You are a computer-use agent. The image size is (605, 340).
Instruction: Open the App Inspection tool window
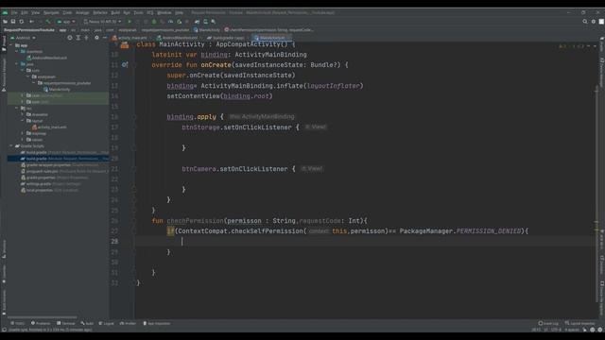click(157, 323)
